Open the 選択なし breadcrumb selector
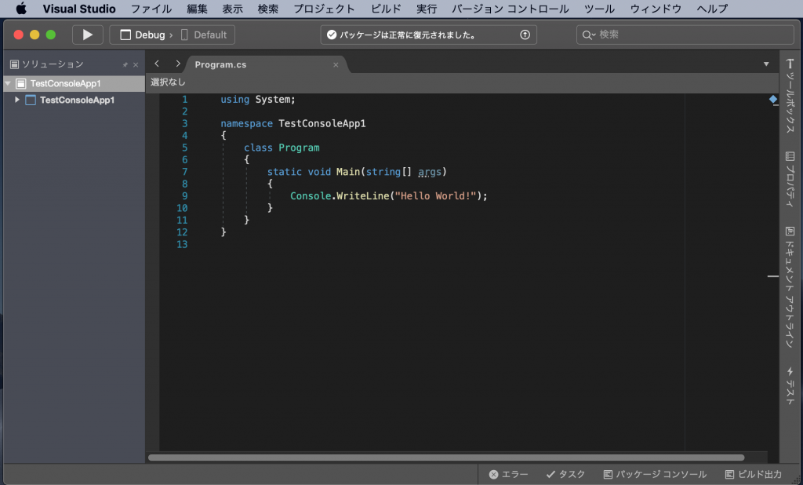 (168, 82)
